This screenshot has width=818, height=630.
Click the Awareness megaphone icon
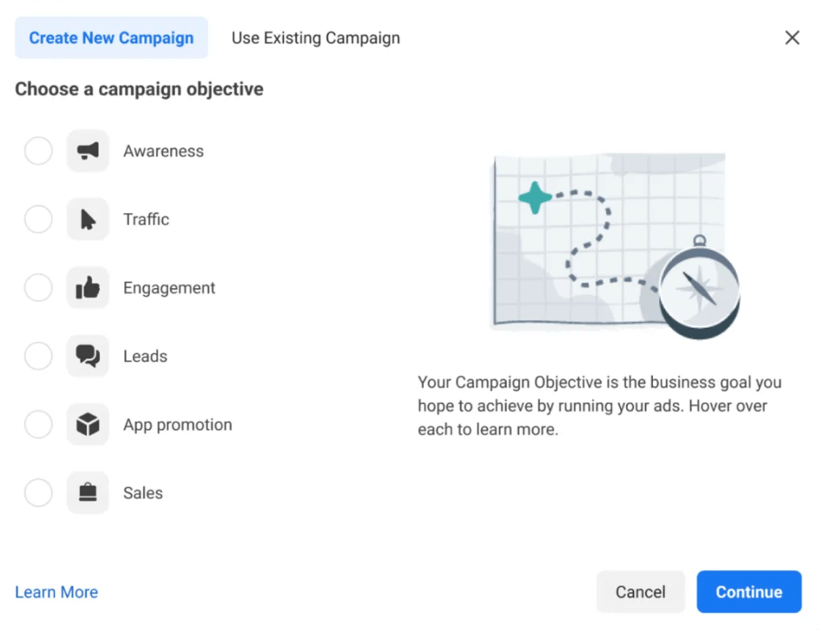[87, 151]
